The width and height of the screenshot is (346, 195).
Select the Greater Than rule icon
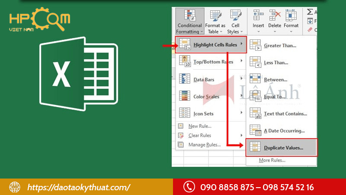256,45
